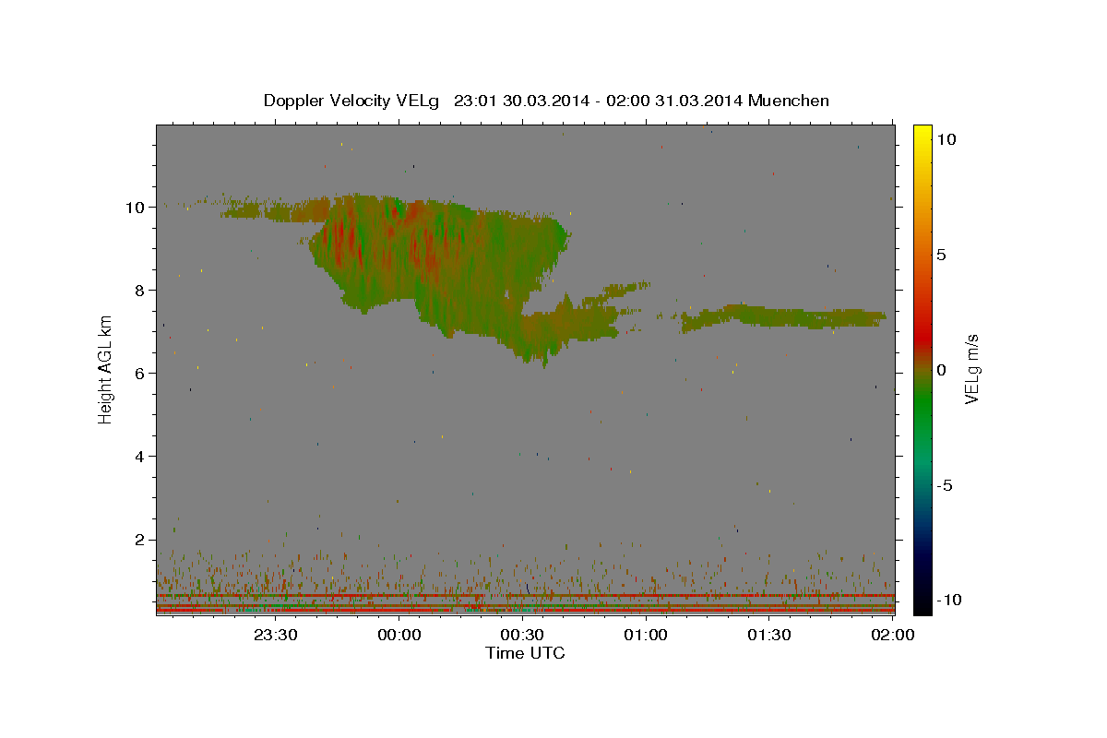The height and width of the screenshot is (738, 1107).
Task: Click the 'Time UTC' axis label
Action: [x=525, y=653]
